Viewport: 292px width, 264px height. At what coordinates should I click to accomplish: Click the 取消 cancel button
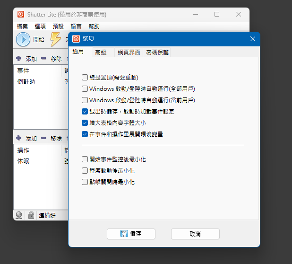click(x=195, y=234)
